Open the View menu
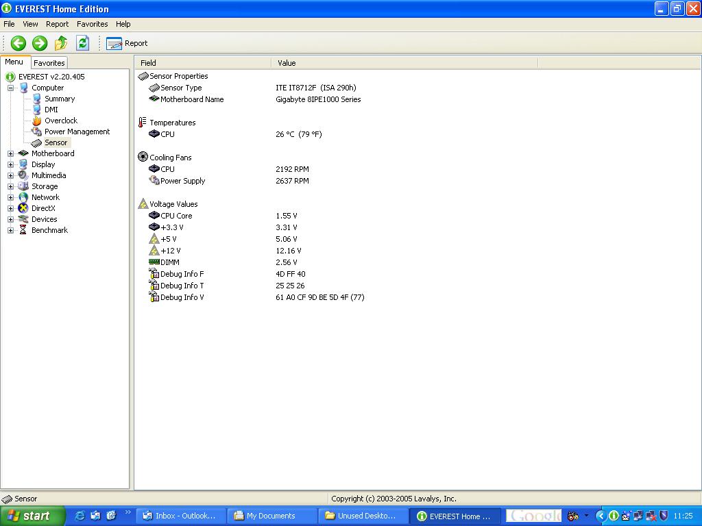This screenshot has height=526, width=702. [30, 24]
